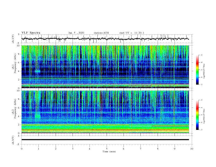Click the ch.1 spectrogram color bar

197,70
